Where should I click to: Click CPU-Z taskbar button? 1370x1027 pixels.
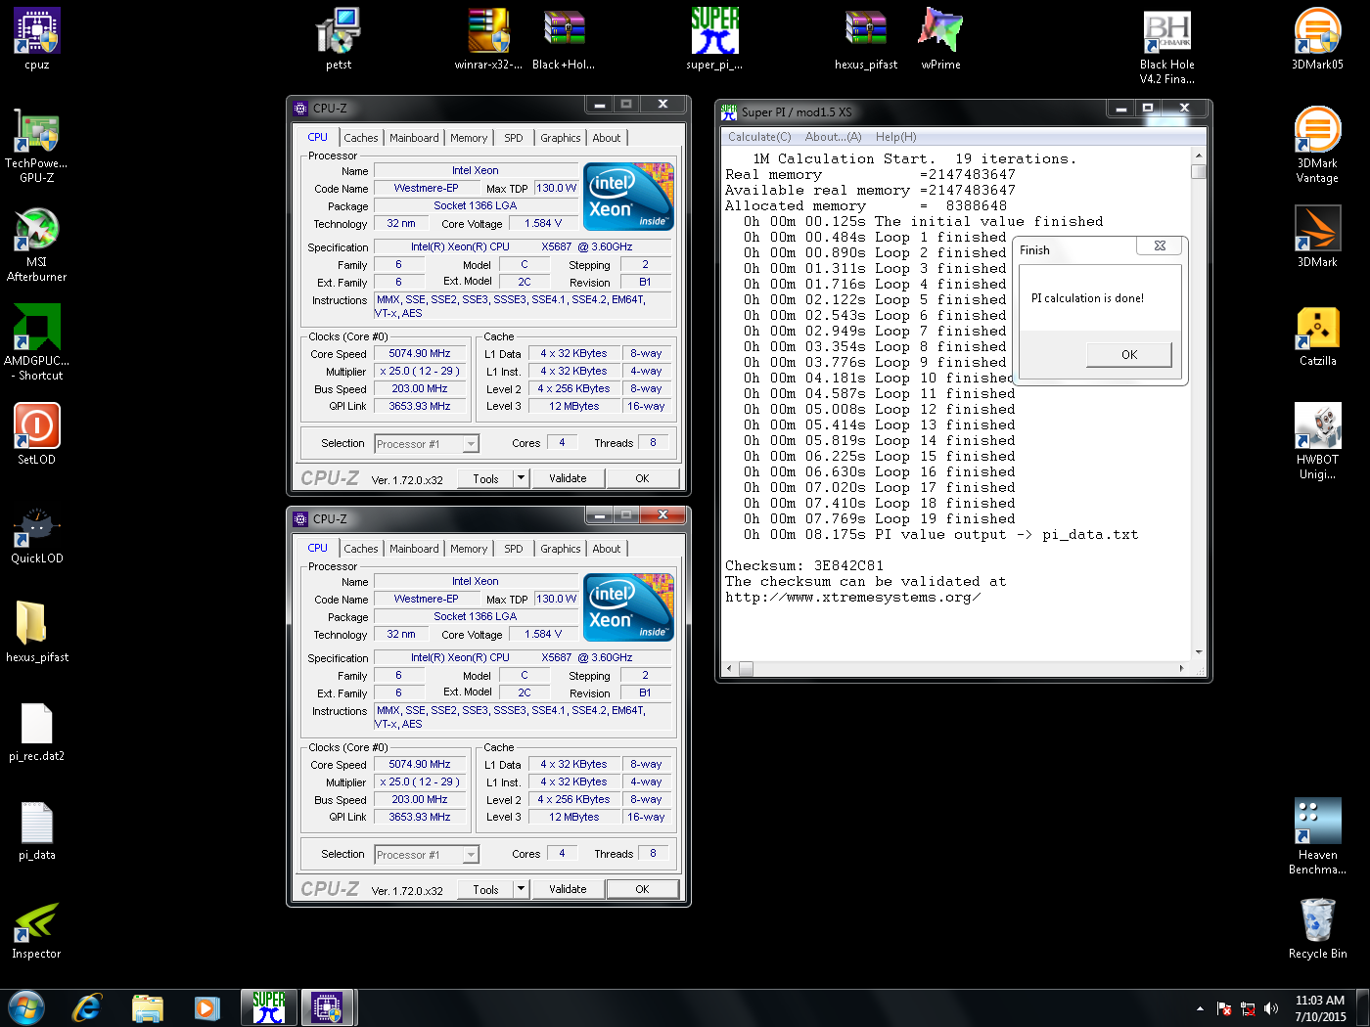coord(327,1007)
